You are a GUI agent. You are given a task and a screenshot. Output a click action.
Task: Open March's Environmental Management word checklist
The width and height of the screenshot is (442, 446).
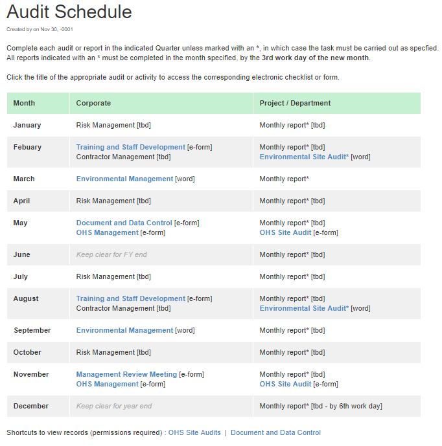[124, 179]
